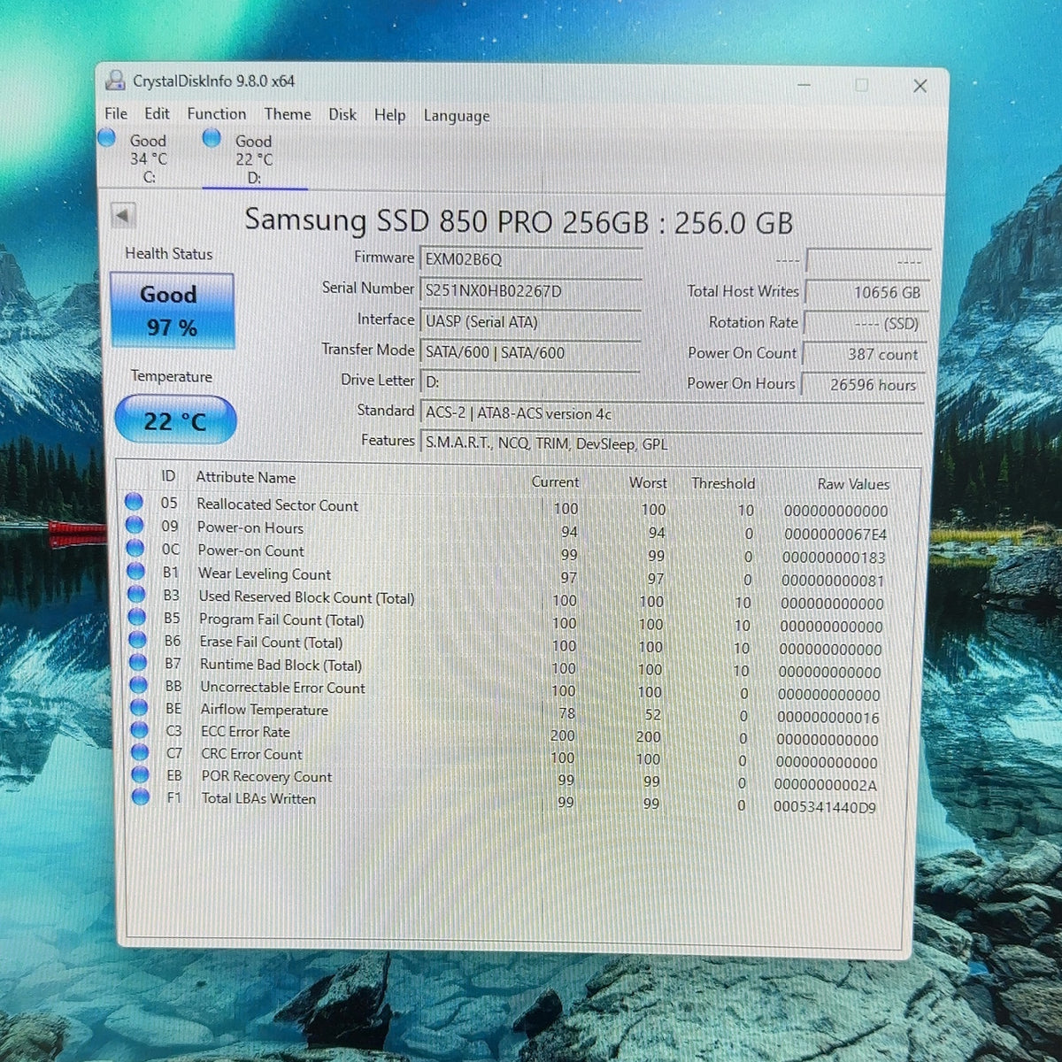Click the Current column header
Image resolution: width=1062 pixels, height=1062 pixels.
tap(556, 481)
